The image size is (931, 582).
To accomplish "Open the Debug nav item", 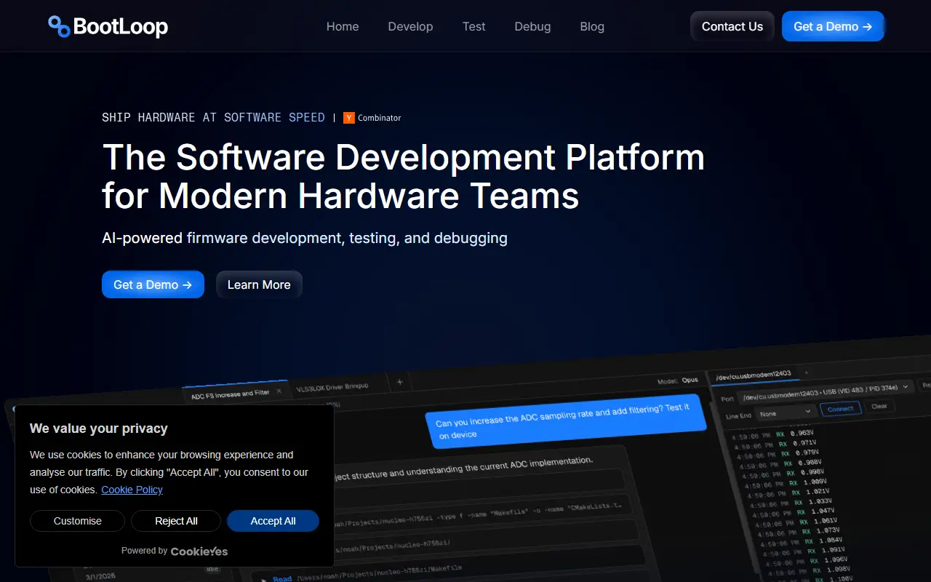I will click(532, 26).
